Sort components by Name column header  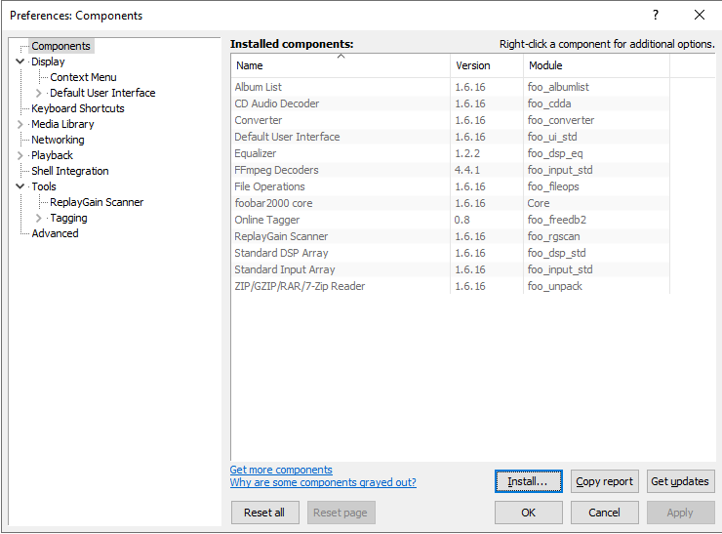pyautogui.click(x=340, y=65)
